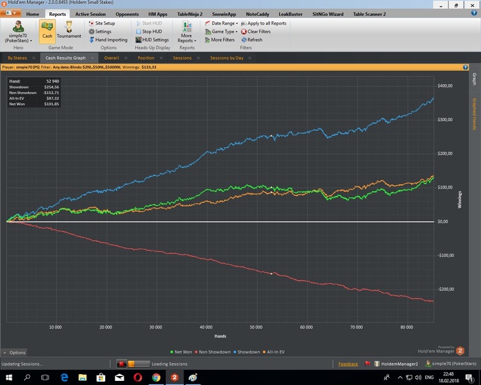Toggle the Showdown legend series
The height and width of the screenshot is (385, 481).
(247, 352)
